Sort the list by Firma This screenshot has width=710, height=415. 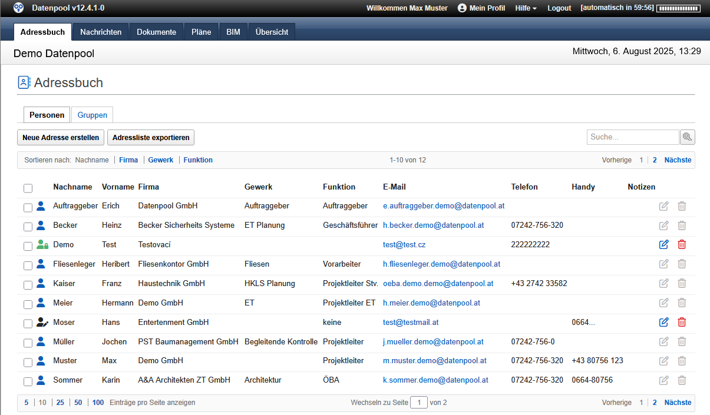[x=128, y=160]
